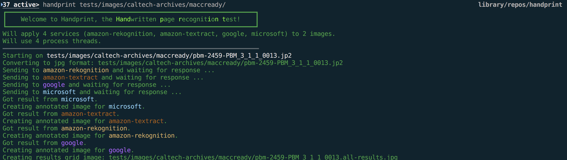
Task: Click the prompt arrow marker before "37 active>"
Action: [2, 4]
